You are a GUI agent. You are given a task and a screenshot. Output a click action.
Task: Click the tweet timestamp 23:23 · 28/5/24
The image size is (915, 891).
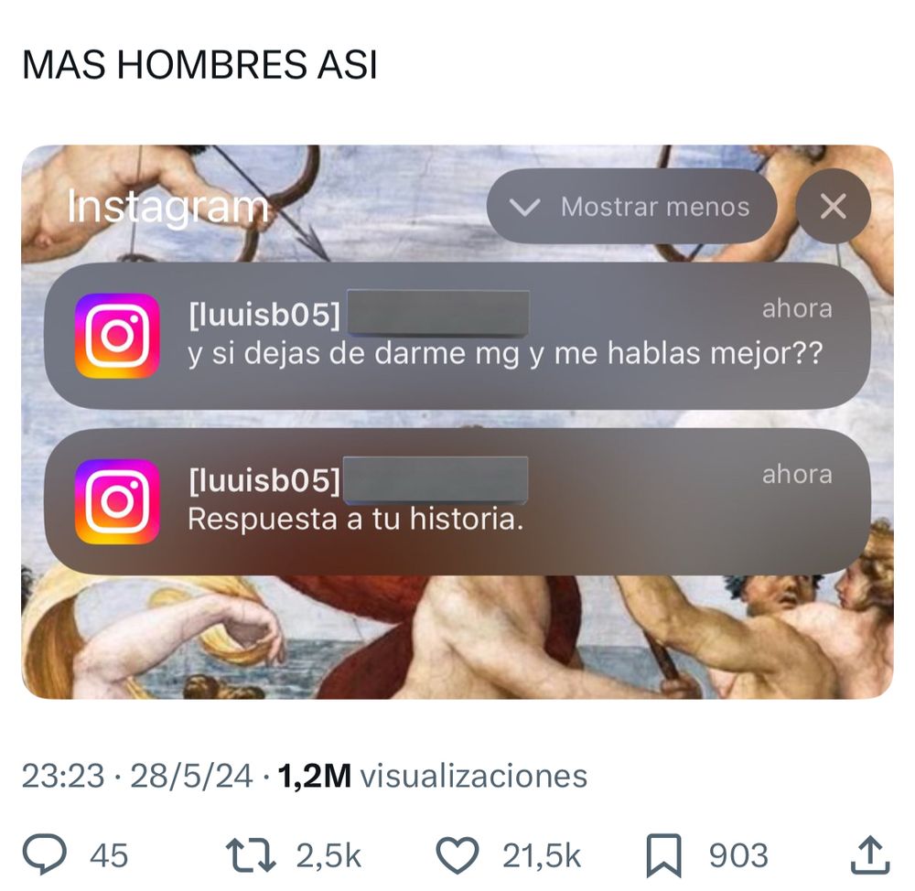click(x=137, y=776)
